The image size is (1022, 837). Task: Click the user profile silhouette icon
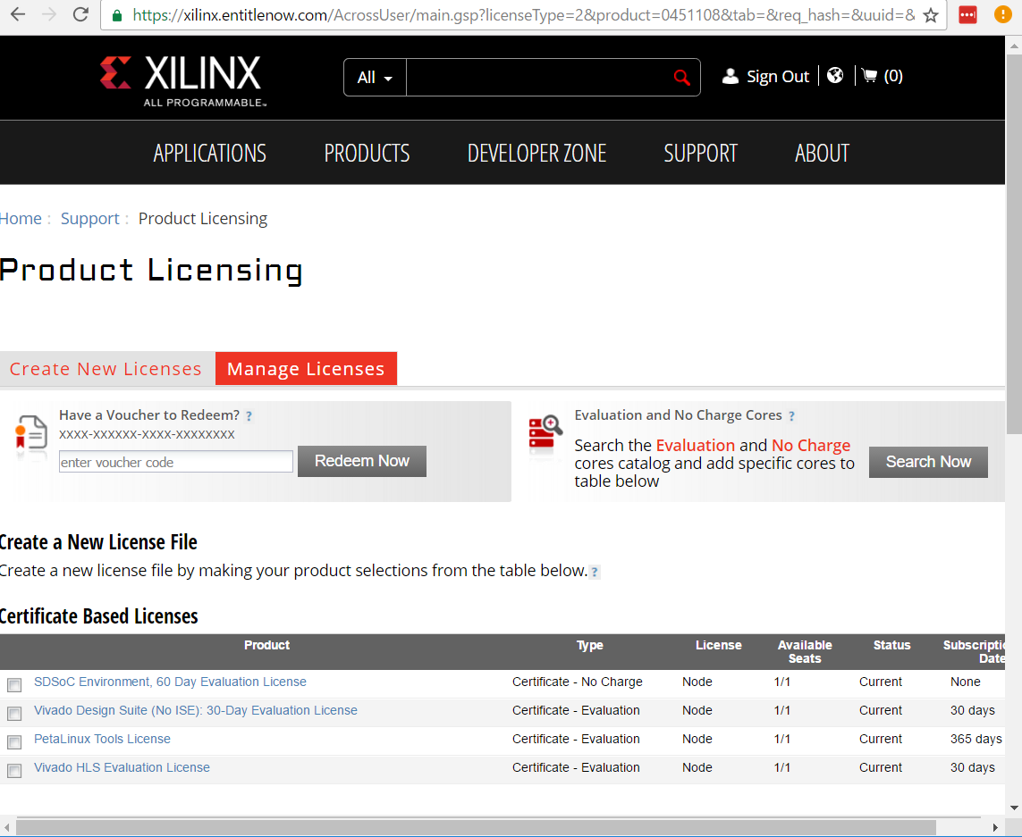[x=730, y=76]
